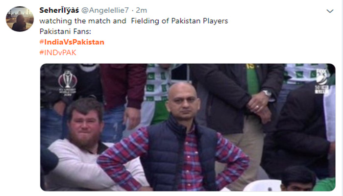Click the ICC Cricket World Cup logo
Image resolution: width=343 pixels, height=196 pixels.
68,82
